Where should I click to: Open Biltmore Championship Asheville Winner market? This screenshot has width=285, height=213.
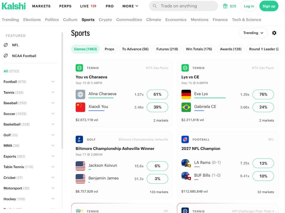[115, 149]
